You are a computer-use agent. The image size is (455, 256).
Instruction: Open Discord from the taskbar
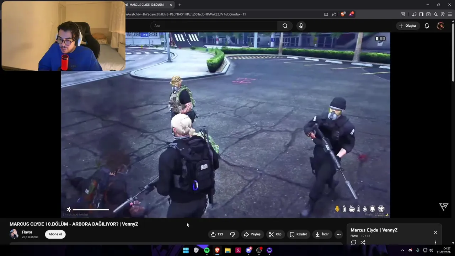tap(249, 250)
